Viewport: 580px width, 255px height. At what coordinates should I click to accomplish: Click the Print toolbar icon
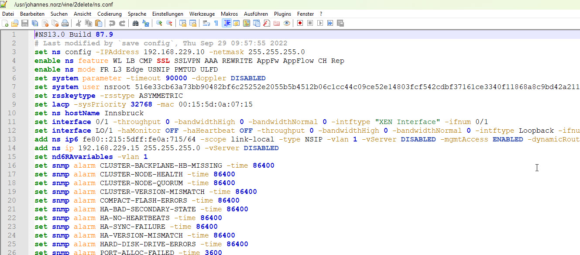[65, 24]
